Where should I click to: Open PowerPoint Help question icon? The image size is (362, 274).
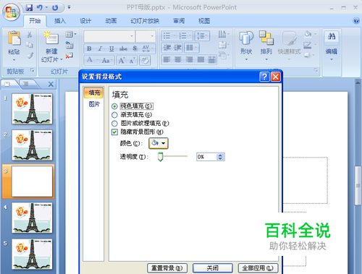[356, 21]
